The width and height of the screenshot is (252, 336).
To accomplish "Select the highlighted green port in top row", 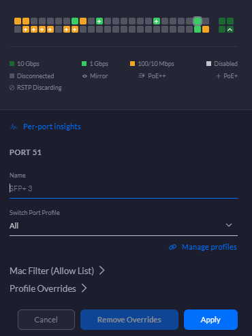I will point(198,21).
